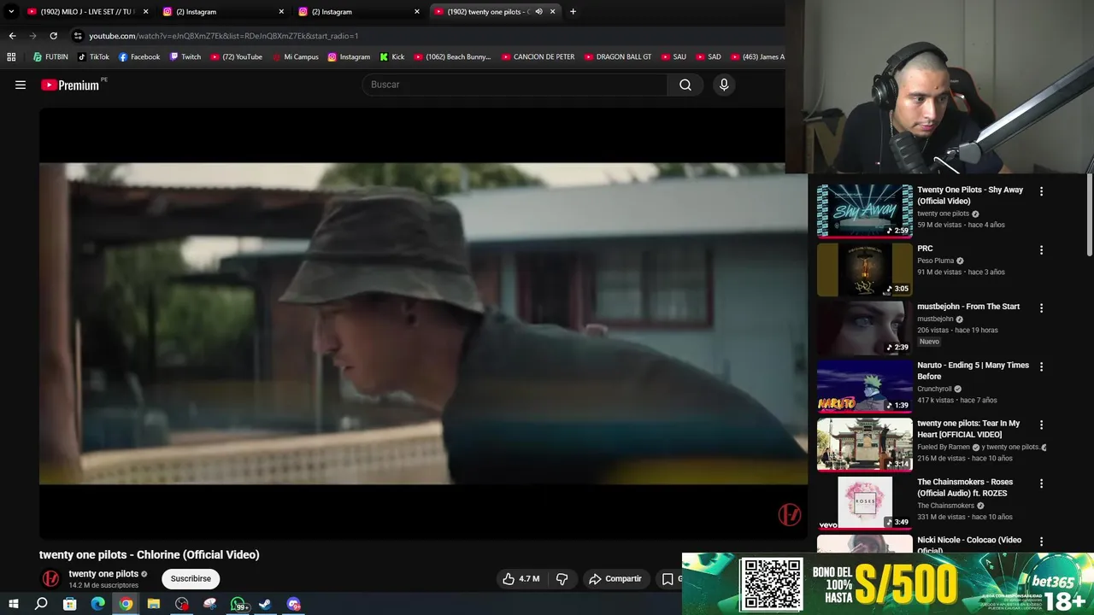This screenshot has width=1094, height=615.
Task: Open Tear In My Heart video title
Action: [968, 429]
